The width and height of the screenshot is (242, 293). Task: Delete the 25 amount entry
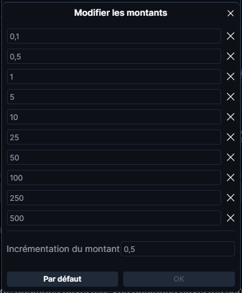(x=231, y=137)
